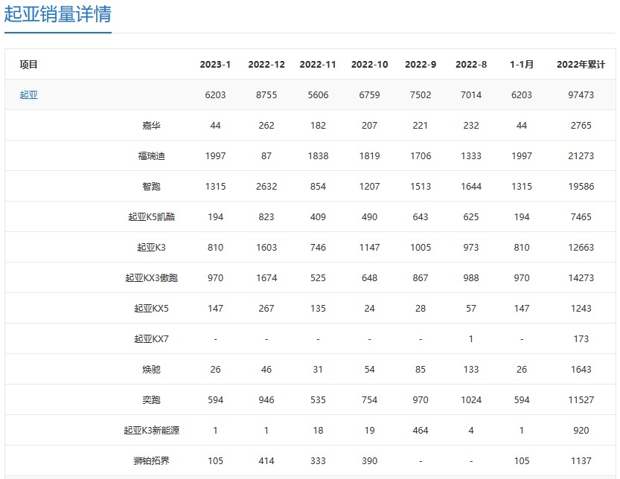Select 起亚K5凯酷 2022-9 value 643
The height and width of the screenshot is (479, 620).
(x=421, y=216)
